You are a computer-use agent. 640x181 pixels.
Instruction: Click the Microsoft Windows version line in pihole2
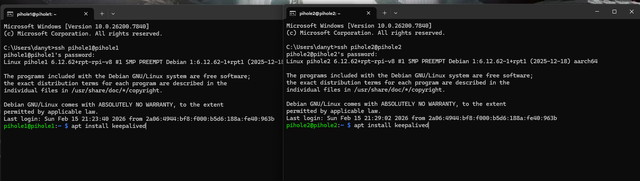359,26
